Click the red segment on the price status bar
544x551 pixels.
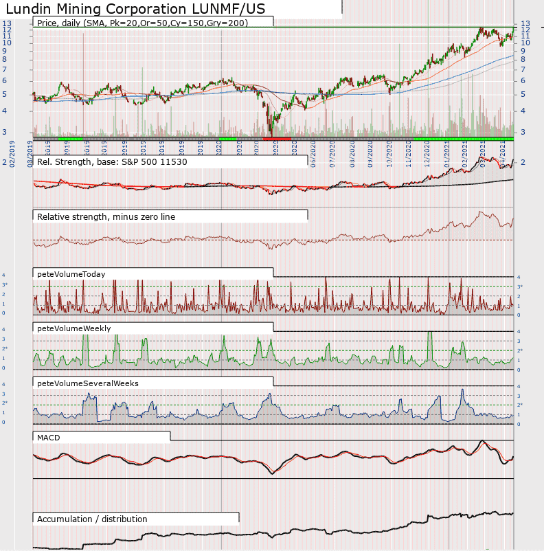pyautogui.click(x=277, y=139)
